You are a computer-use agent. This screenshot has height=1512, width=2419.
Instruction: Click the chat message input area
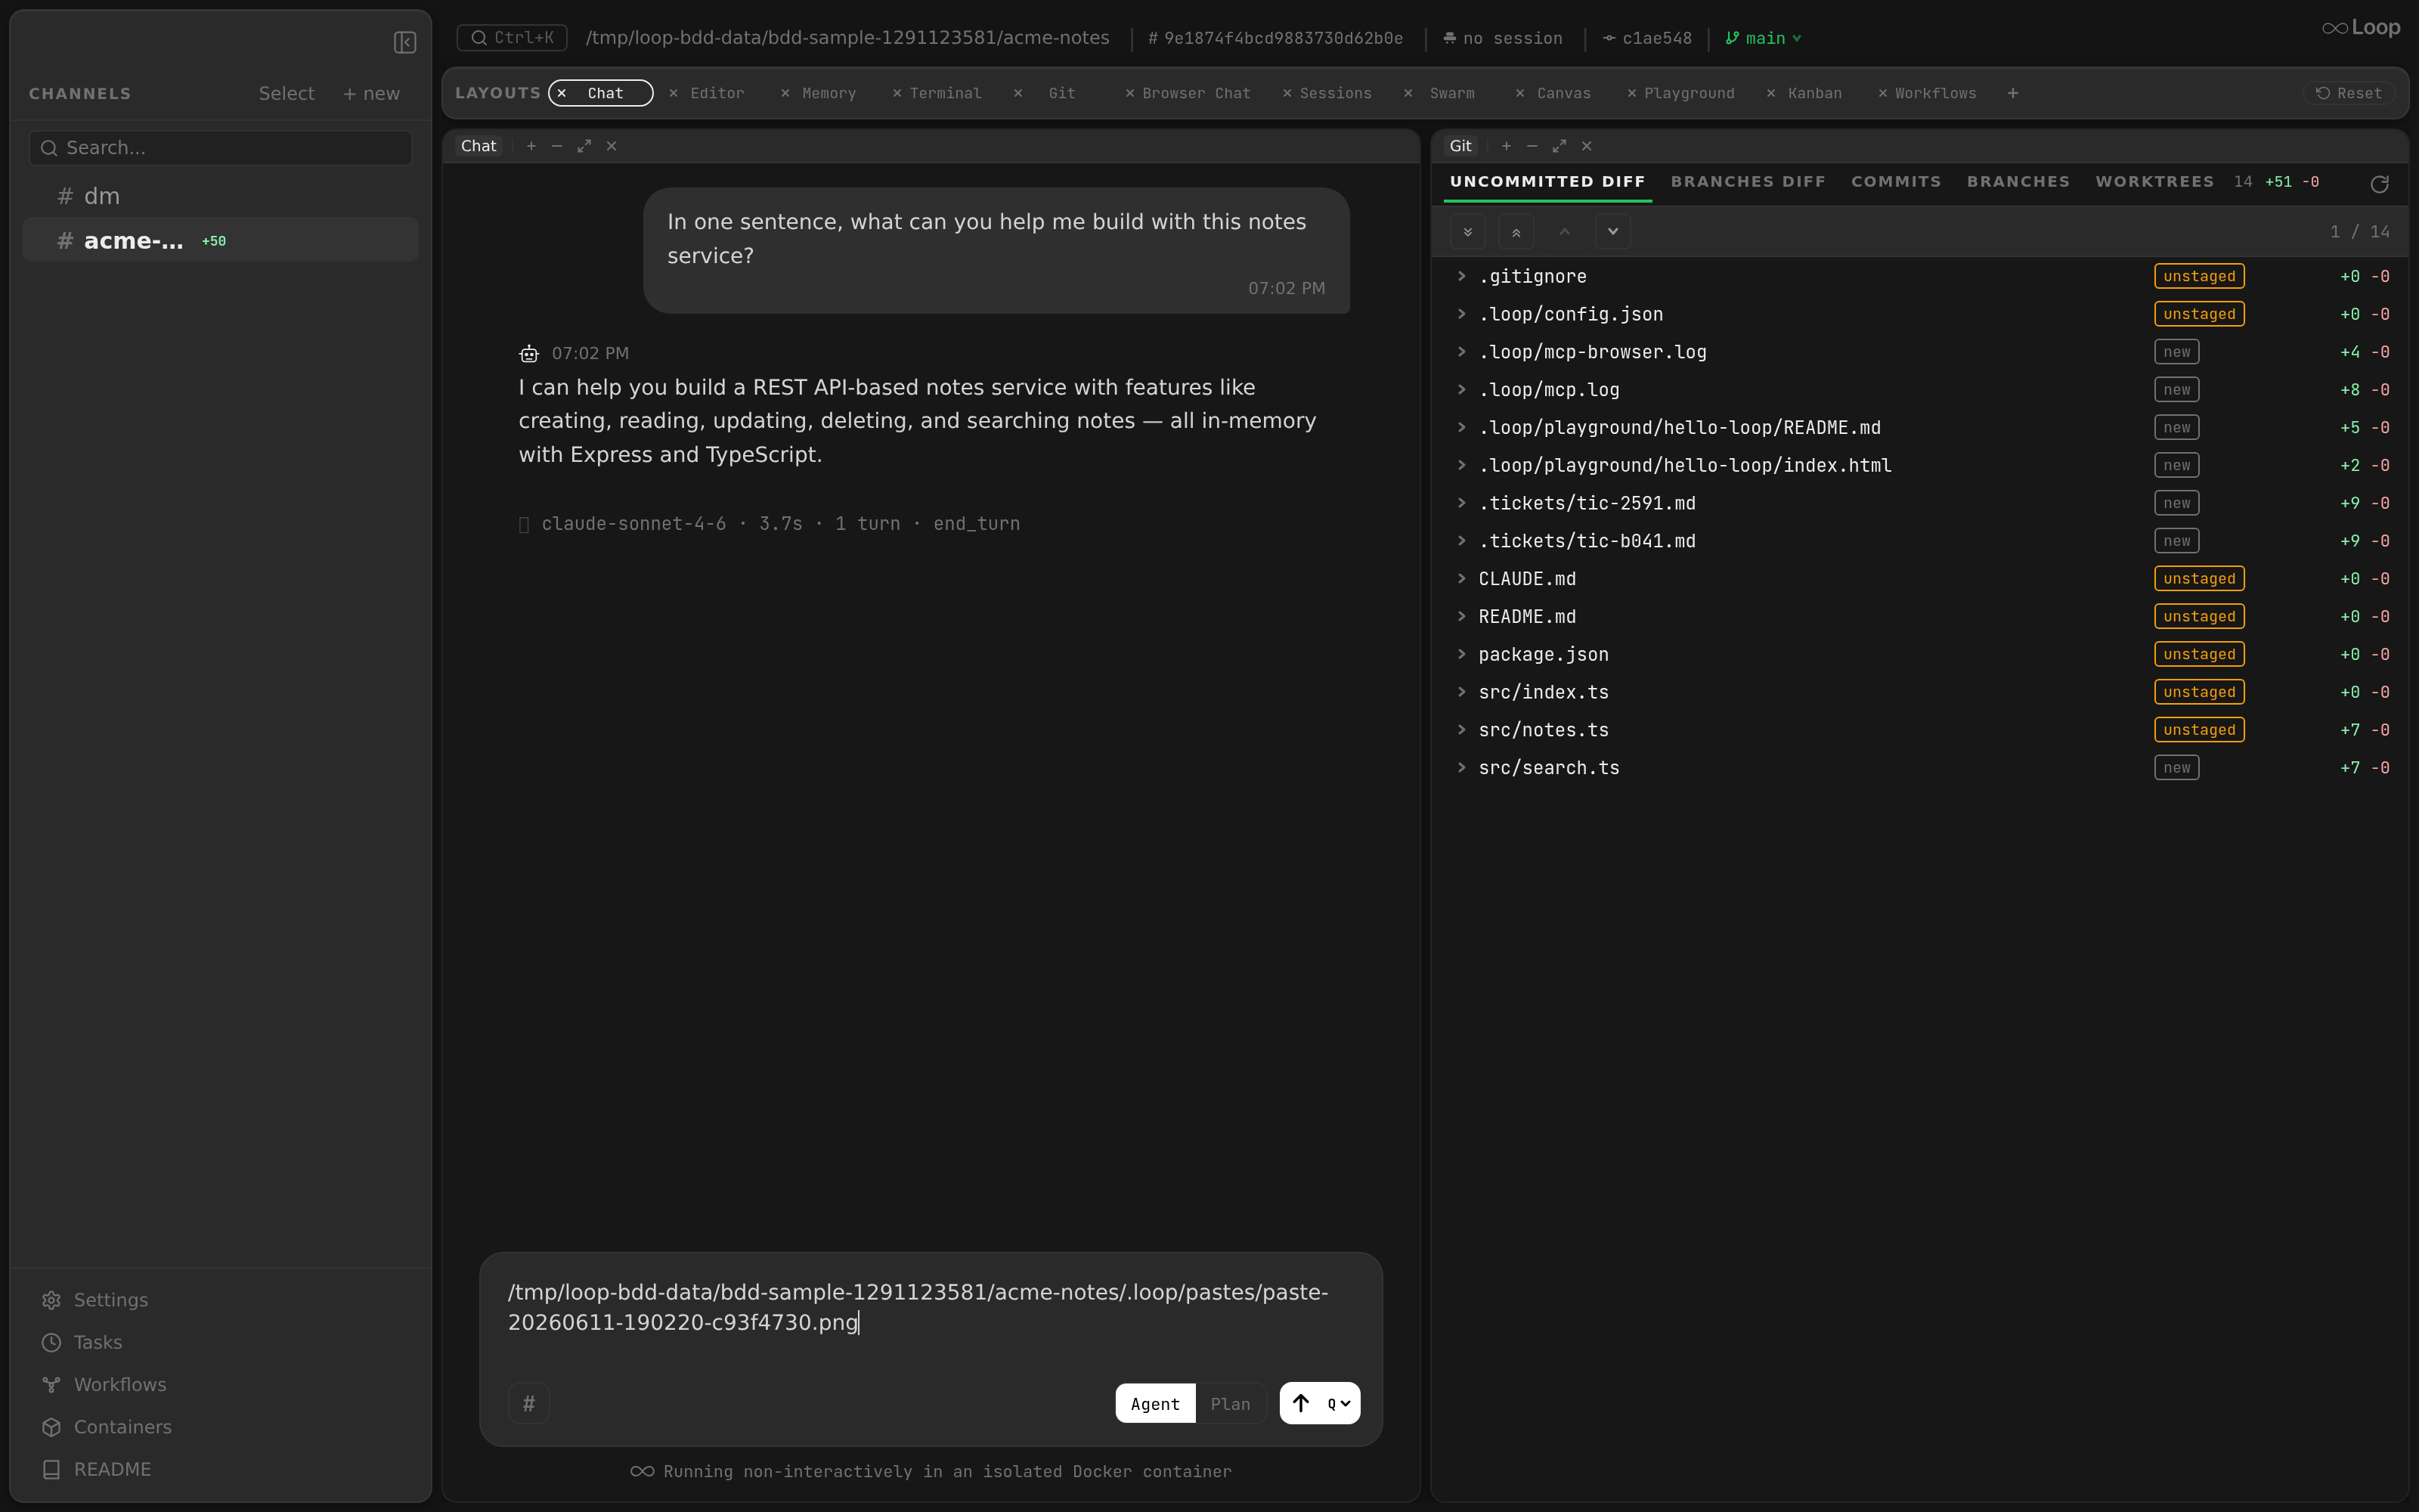tap(930, 1308)
